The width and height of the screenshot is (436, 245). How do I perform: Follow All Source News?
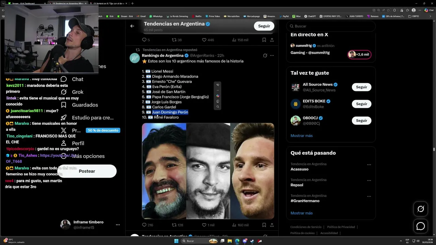(x=361, y=87)
